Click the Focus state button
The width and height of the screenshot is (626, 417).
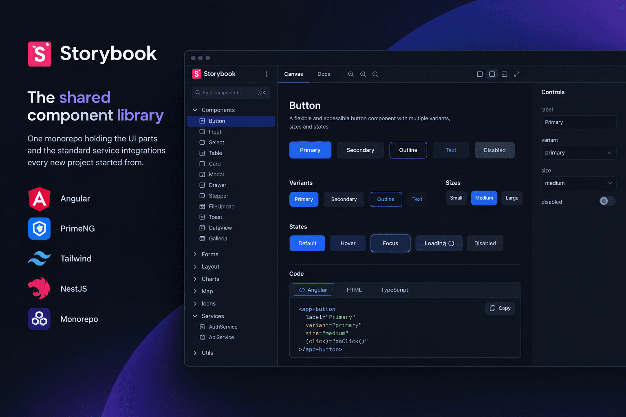(390, 244)
